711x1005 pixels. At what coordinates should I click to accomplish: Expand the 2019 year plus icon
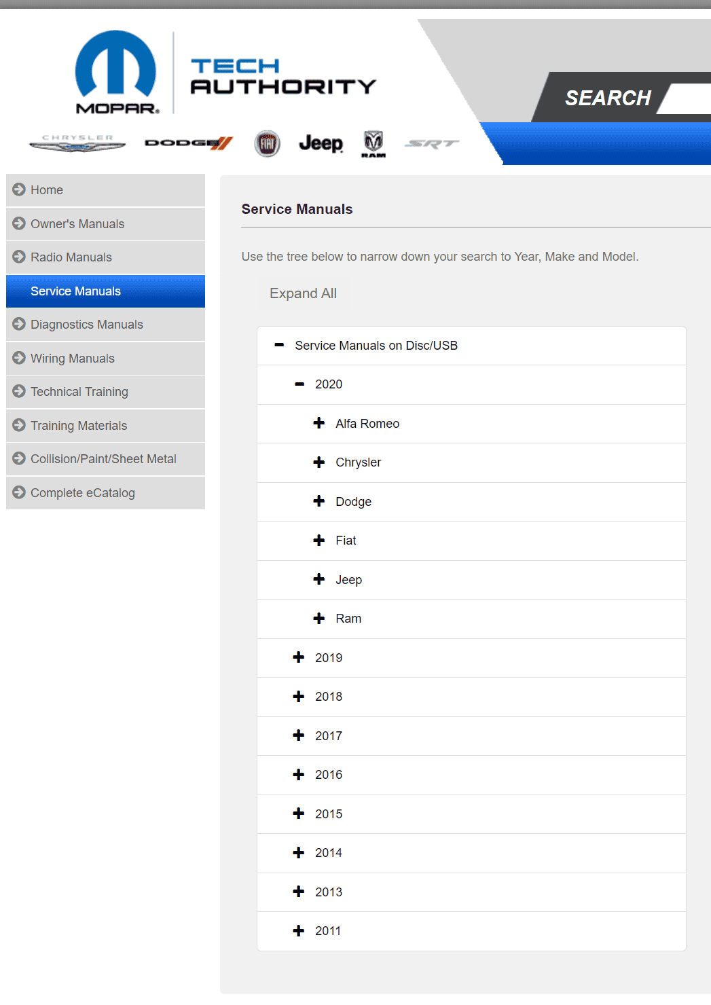pyautogui.click(x=299, y=657)
